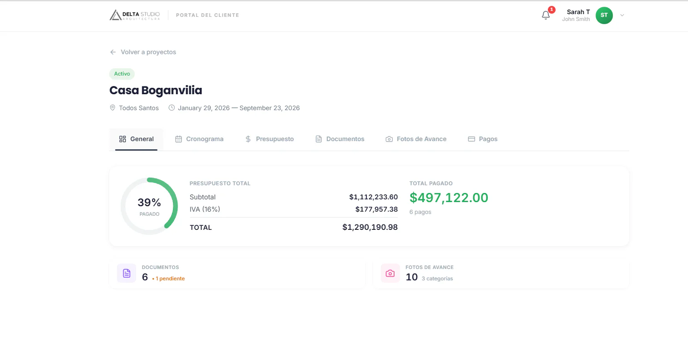Click the Activo status badge
The image size is (688, 340).
click(x=122, y=74)
